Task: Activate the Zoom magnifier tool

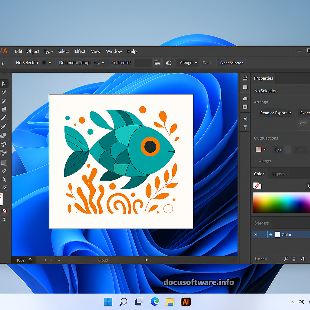Action: (4, 180)
